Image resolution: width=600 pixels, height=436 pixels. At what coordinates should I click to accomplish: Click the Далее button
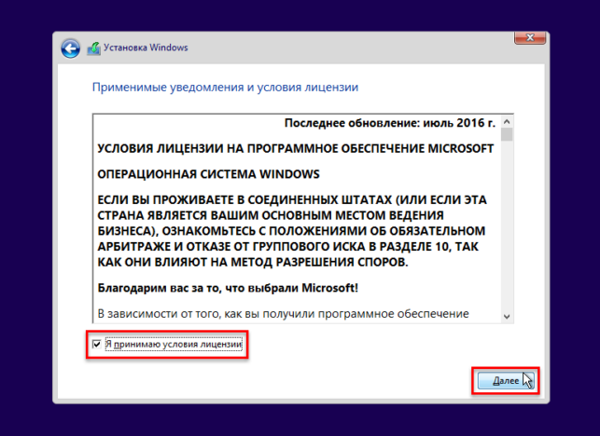506,381
